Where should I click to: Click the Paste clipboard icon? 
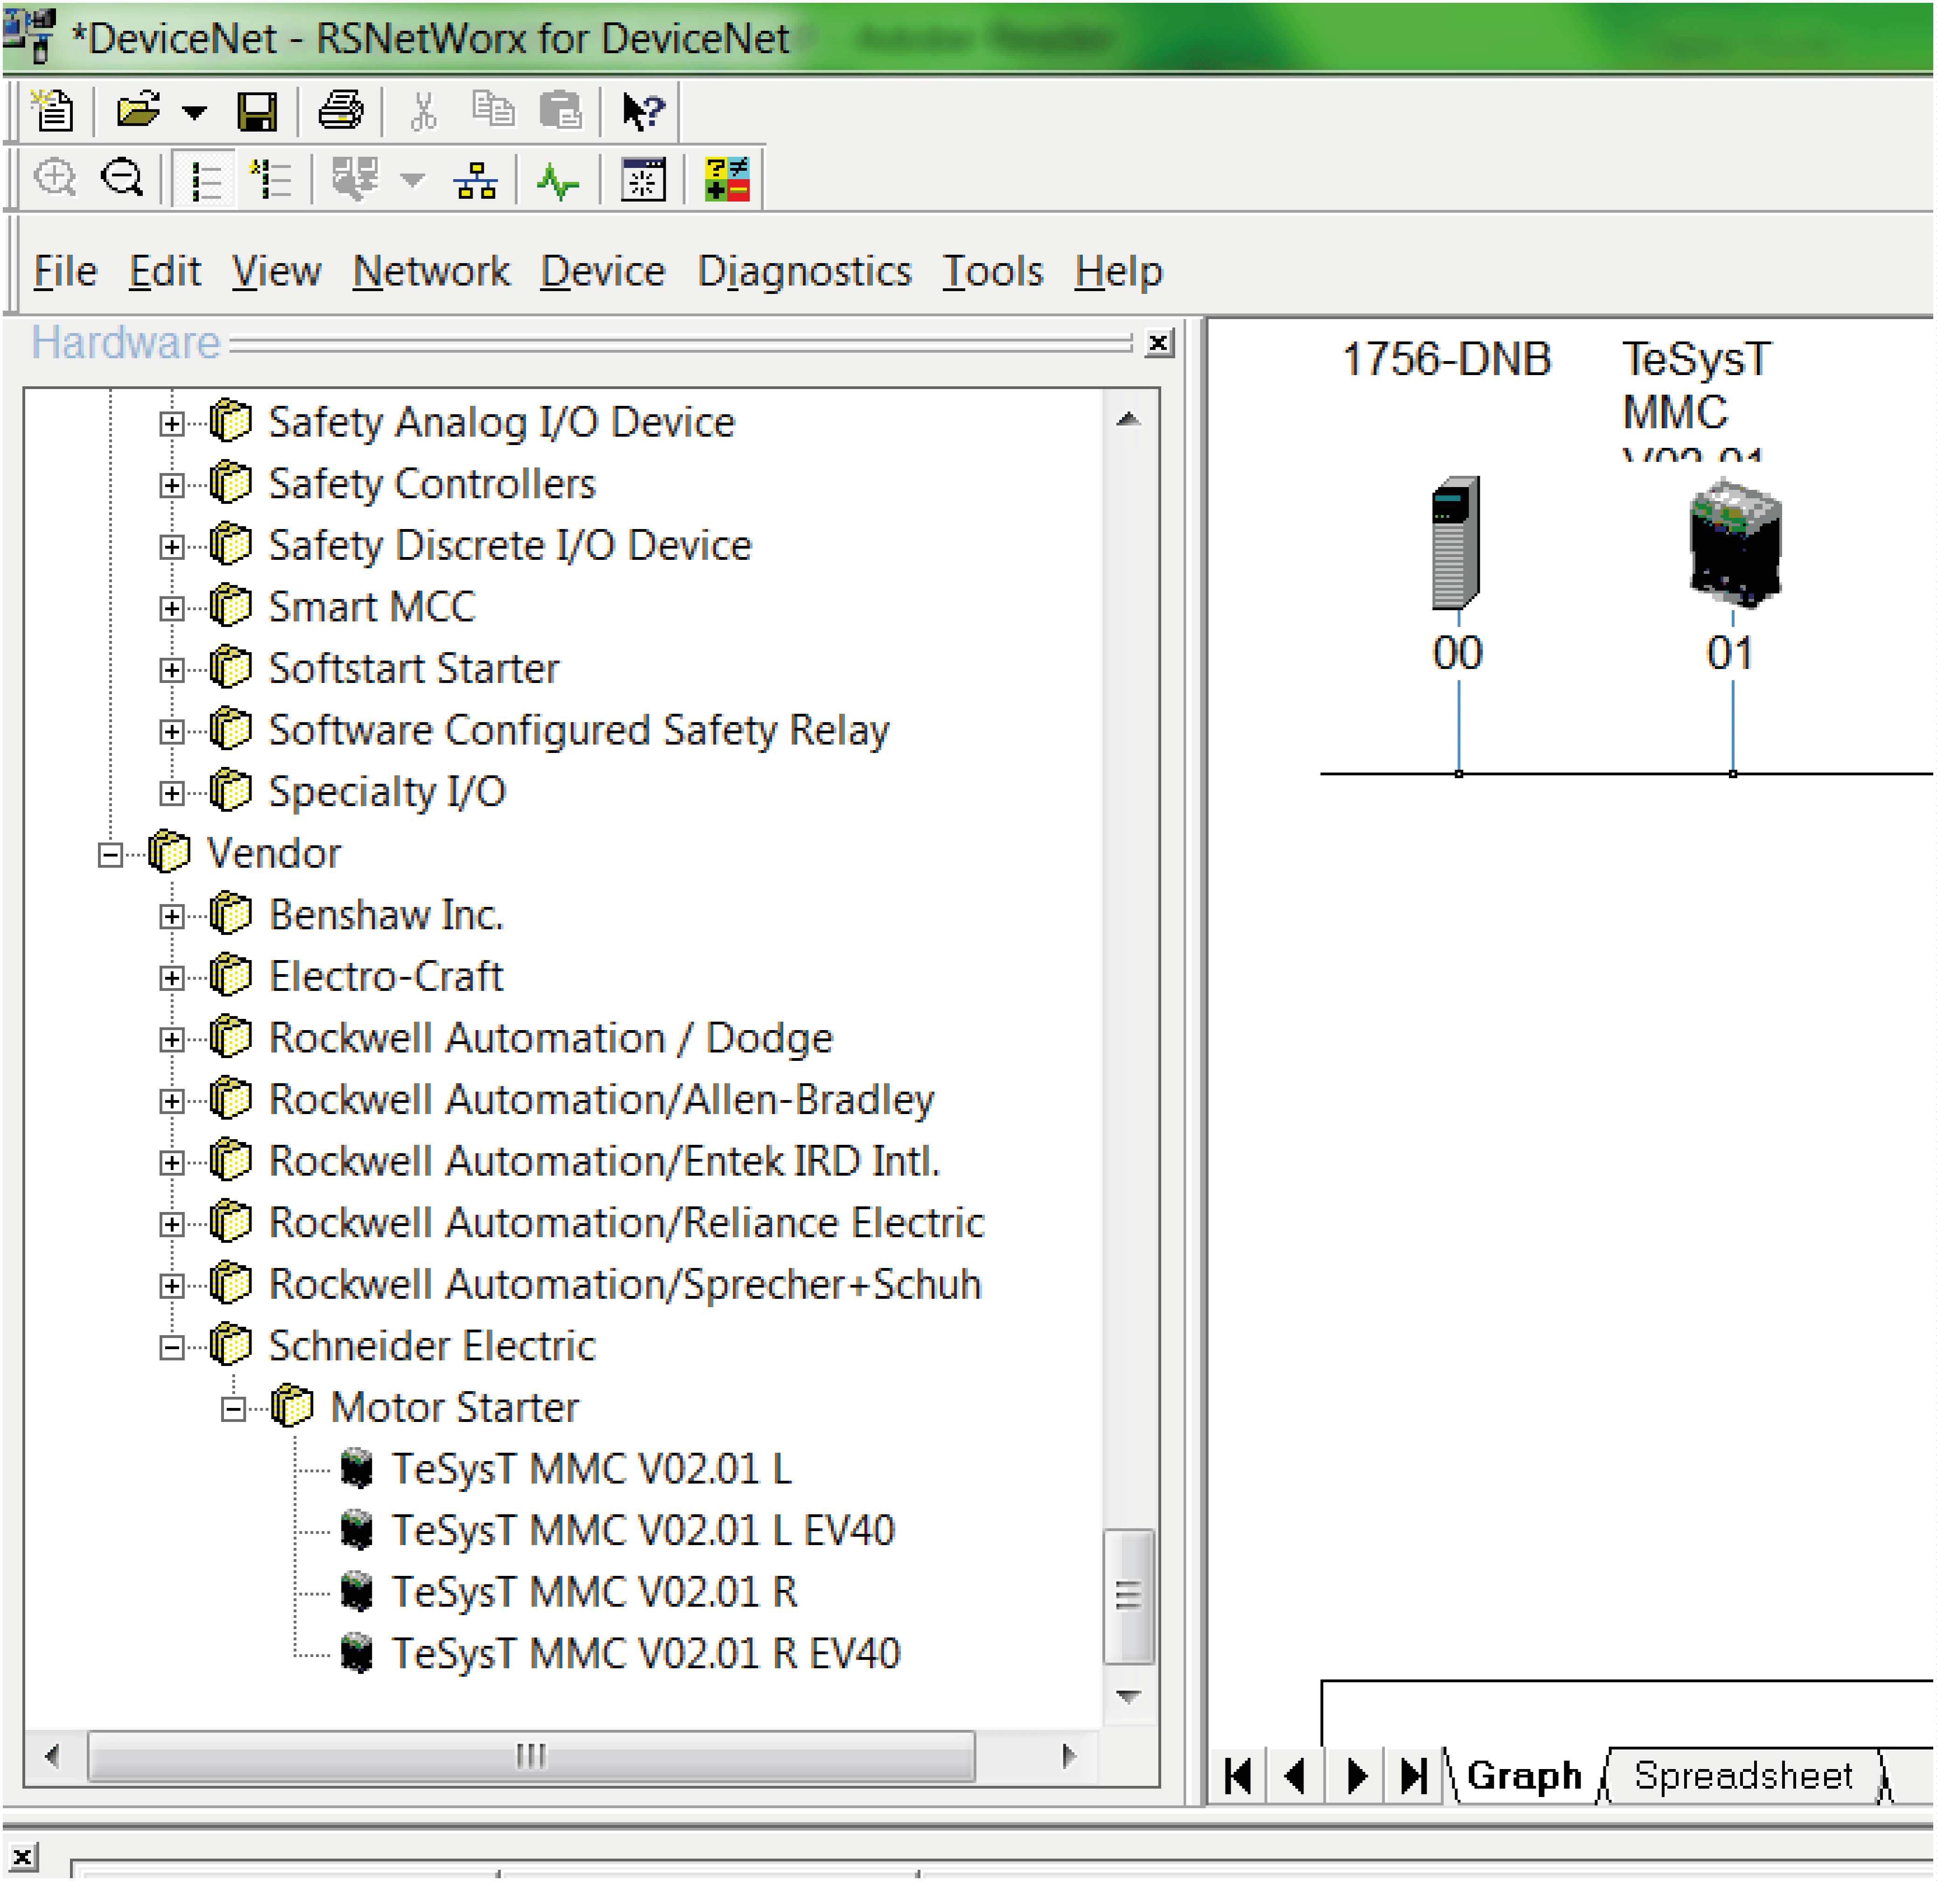tap(560, 110)
